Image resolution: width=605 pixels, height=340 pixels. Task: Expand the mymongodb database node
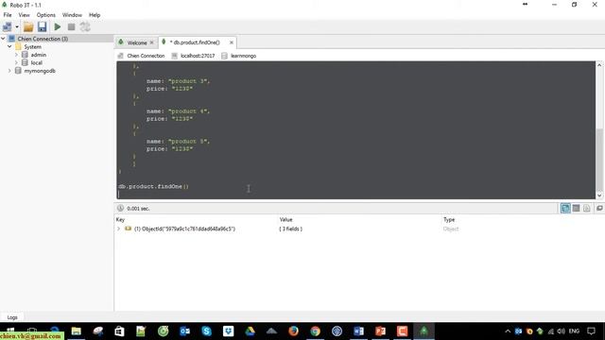9,71
